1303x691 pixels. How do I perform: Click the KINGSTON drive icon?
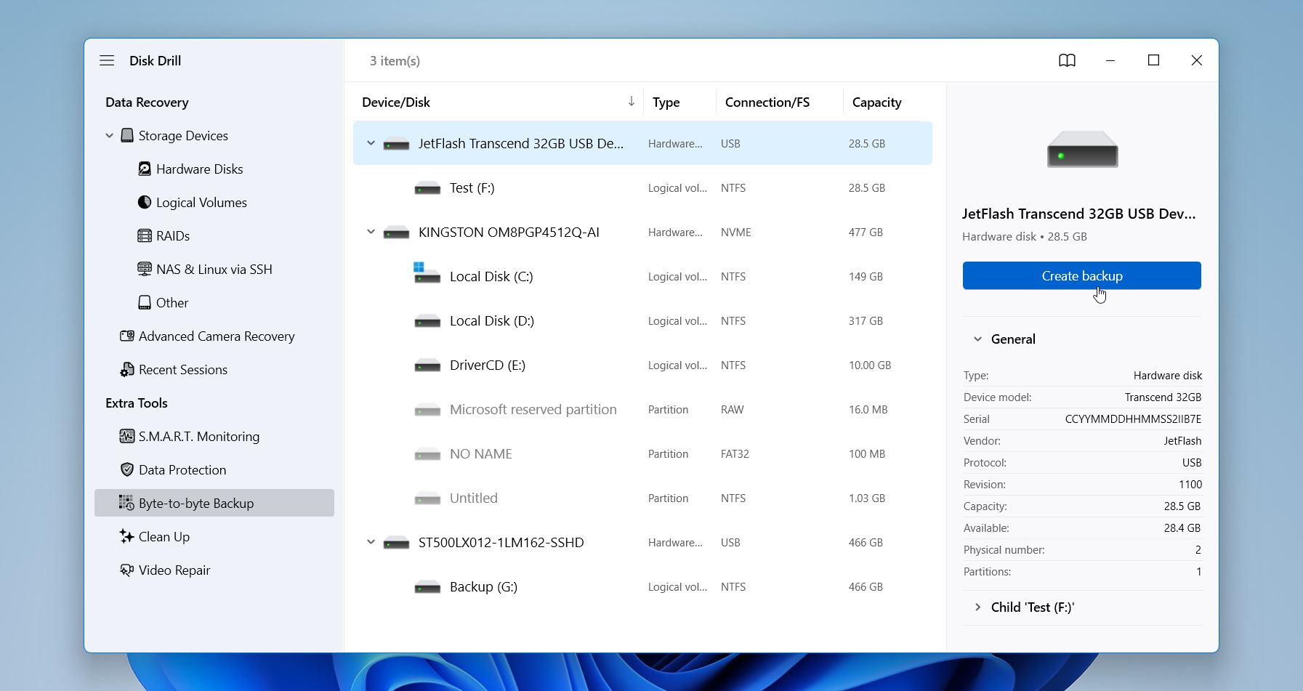pos(396,233)
